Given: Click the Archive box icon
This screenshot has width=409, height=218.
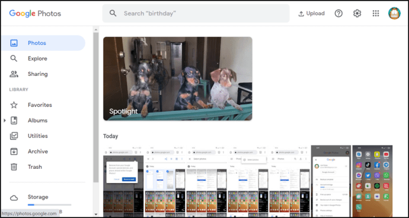Looking at the screenshot, I should click(14, 152).
